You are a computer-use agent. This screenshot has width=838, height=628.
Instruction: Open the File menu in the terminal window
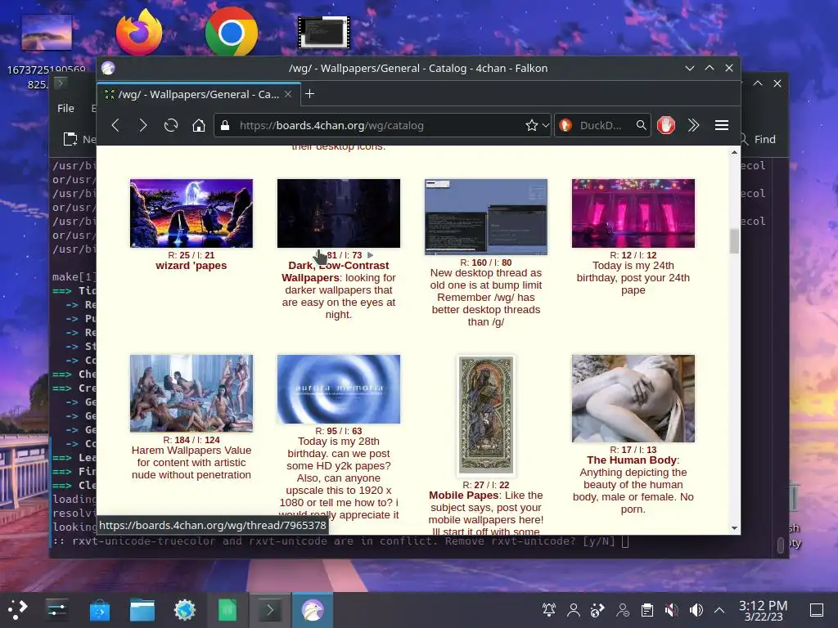click(65, 109)
